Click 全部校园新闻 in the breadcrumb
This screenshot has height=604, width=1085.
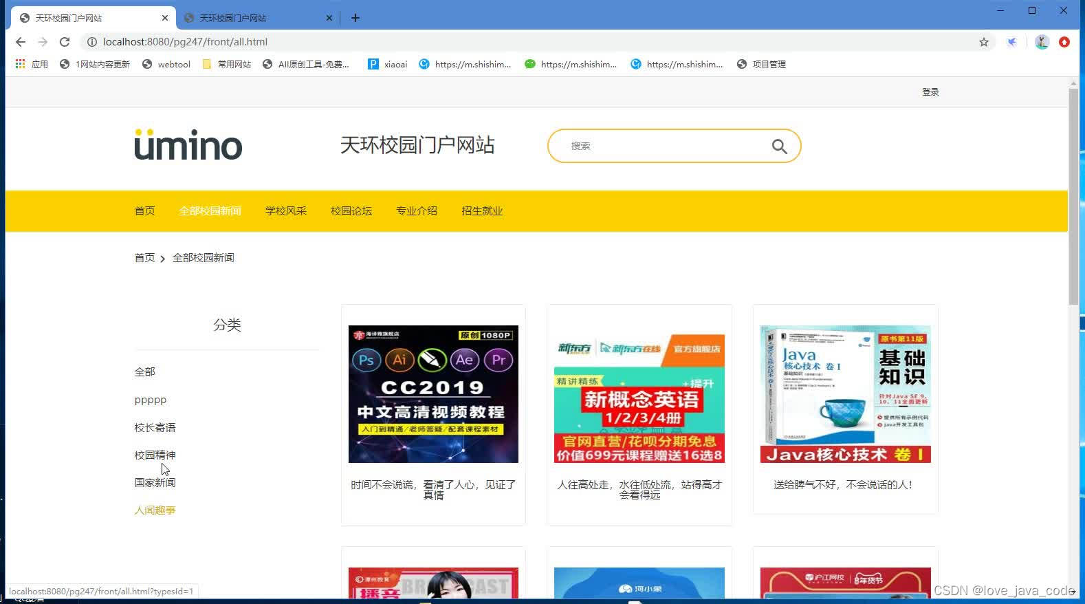click(203, 257)
